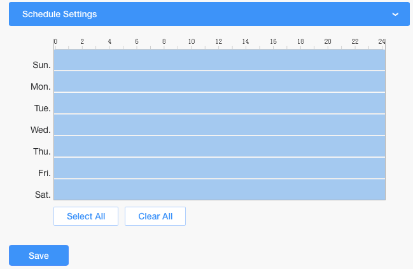413x269 pixels.
Task: Collapse Schedule Settings using the chevron arrow
Action: click(x=395, y=14)
